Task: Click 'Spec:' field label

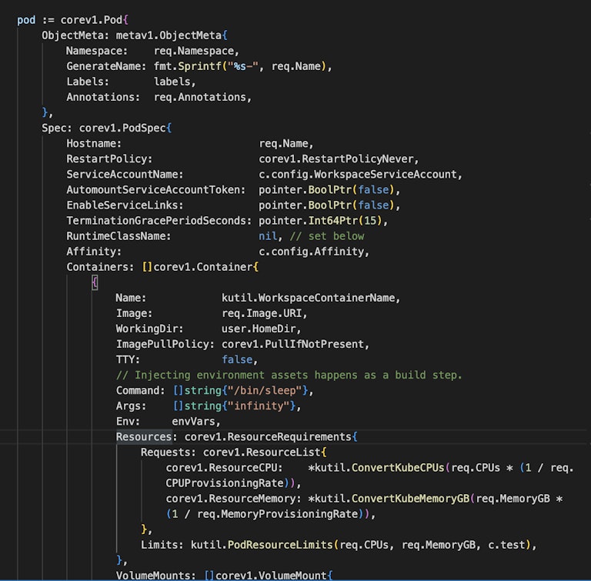Action: [x=57, y=129]
